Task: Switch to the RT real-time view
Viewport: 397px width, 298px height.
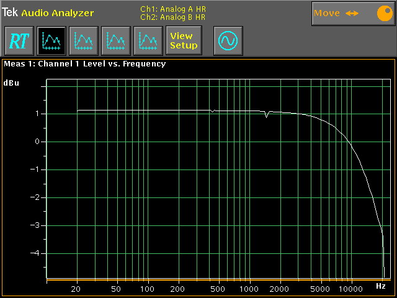Action: point(19,41)
